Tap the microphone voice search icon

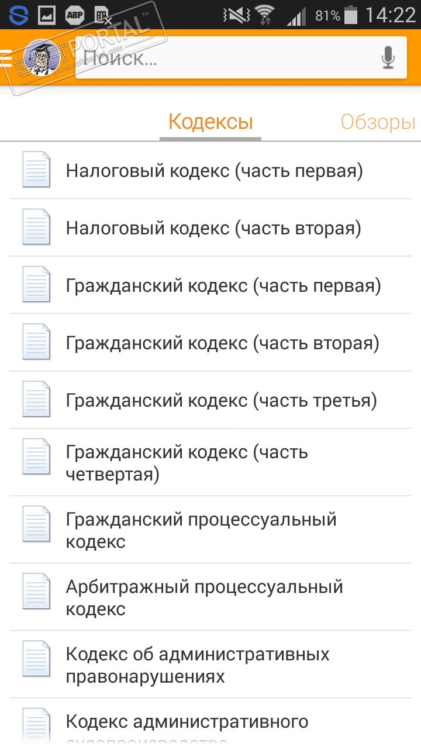(388, 58)
